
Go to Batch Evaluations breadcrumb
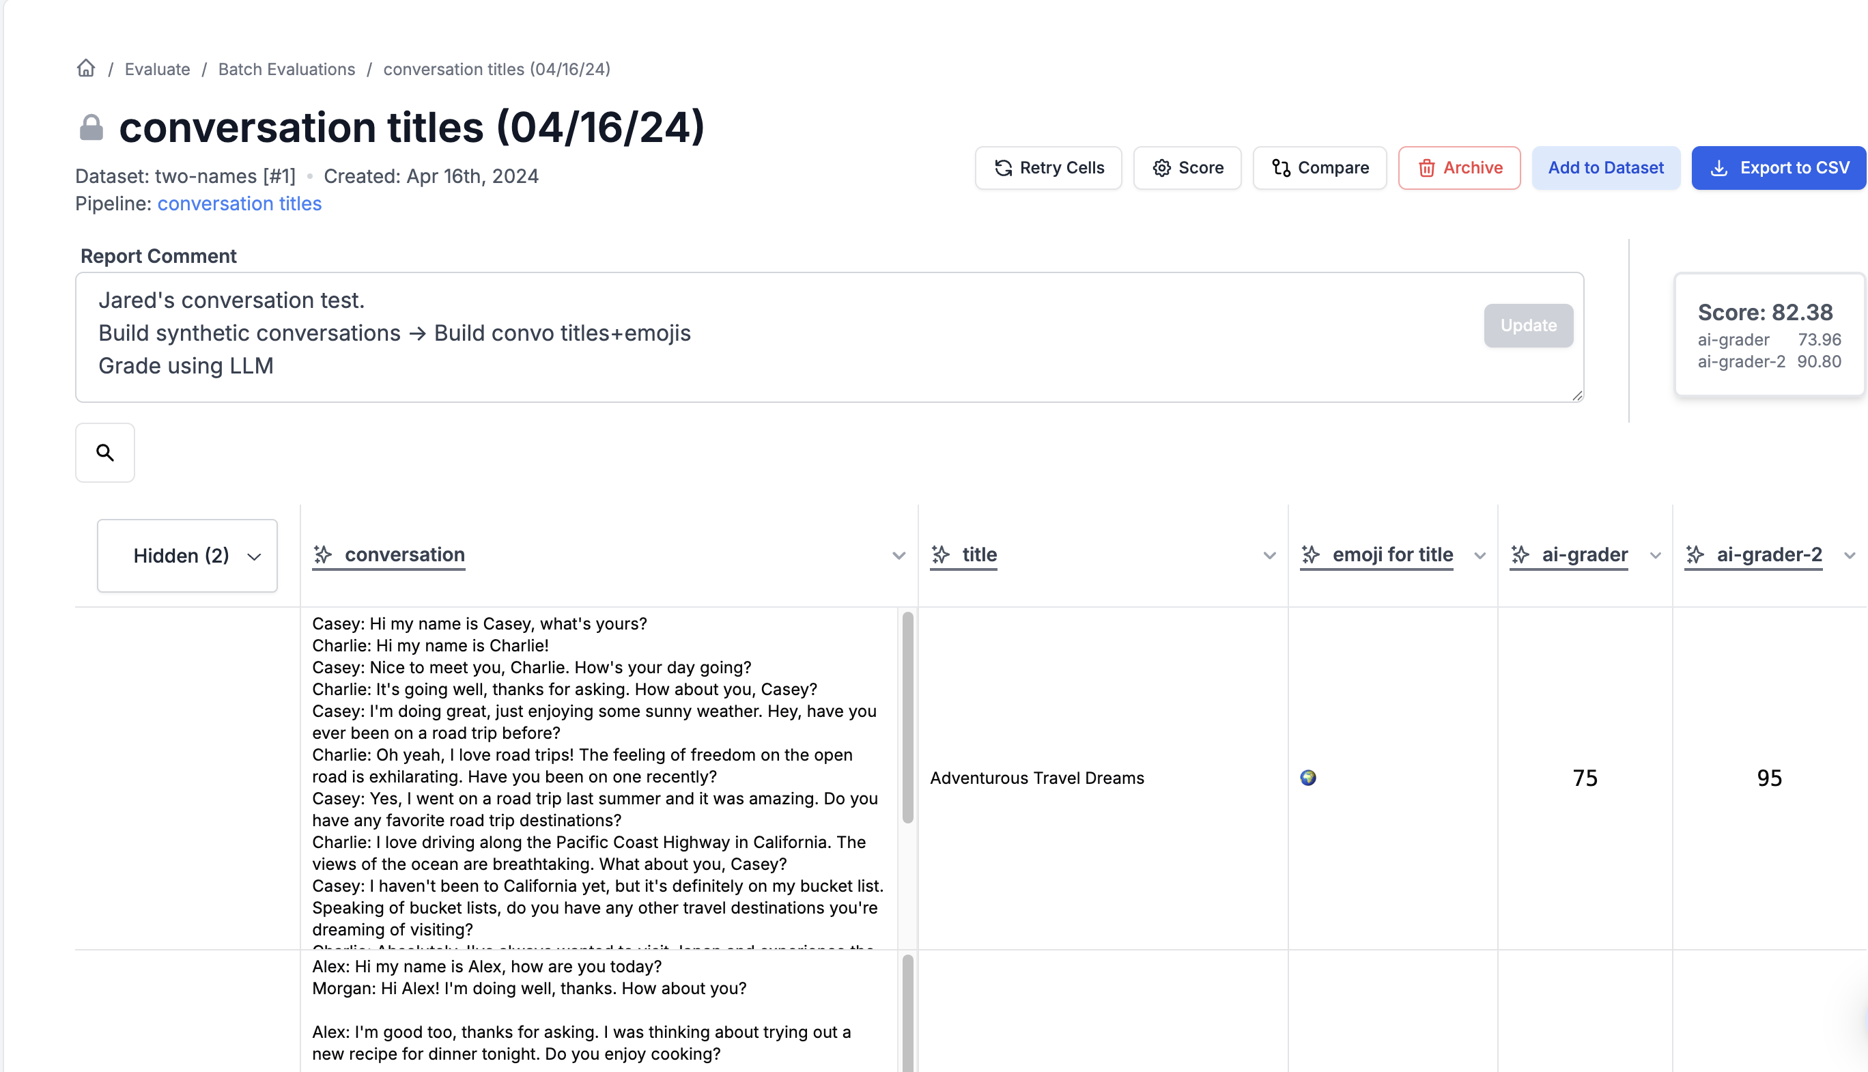286,69
